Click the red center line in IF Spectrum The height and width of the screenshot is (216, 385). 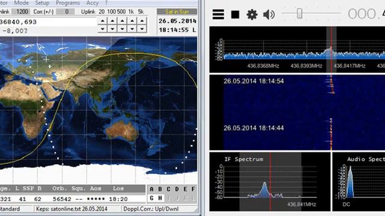pos(270,181)
